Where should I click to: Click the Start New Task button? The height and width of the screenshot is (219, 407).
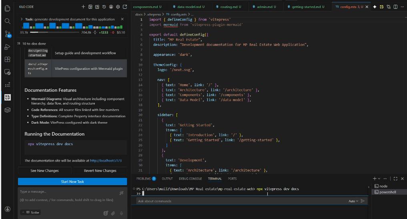(x=72, y=182)
